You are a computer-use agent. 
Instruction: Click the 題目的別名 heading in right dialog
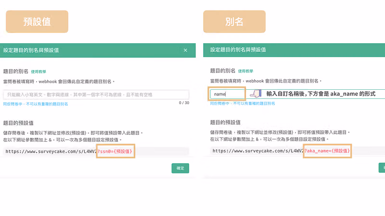(223, 71)
